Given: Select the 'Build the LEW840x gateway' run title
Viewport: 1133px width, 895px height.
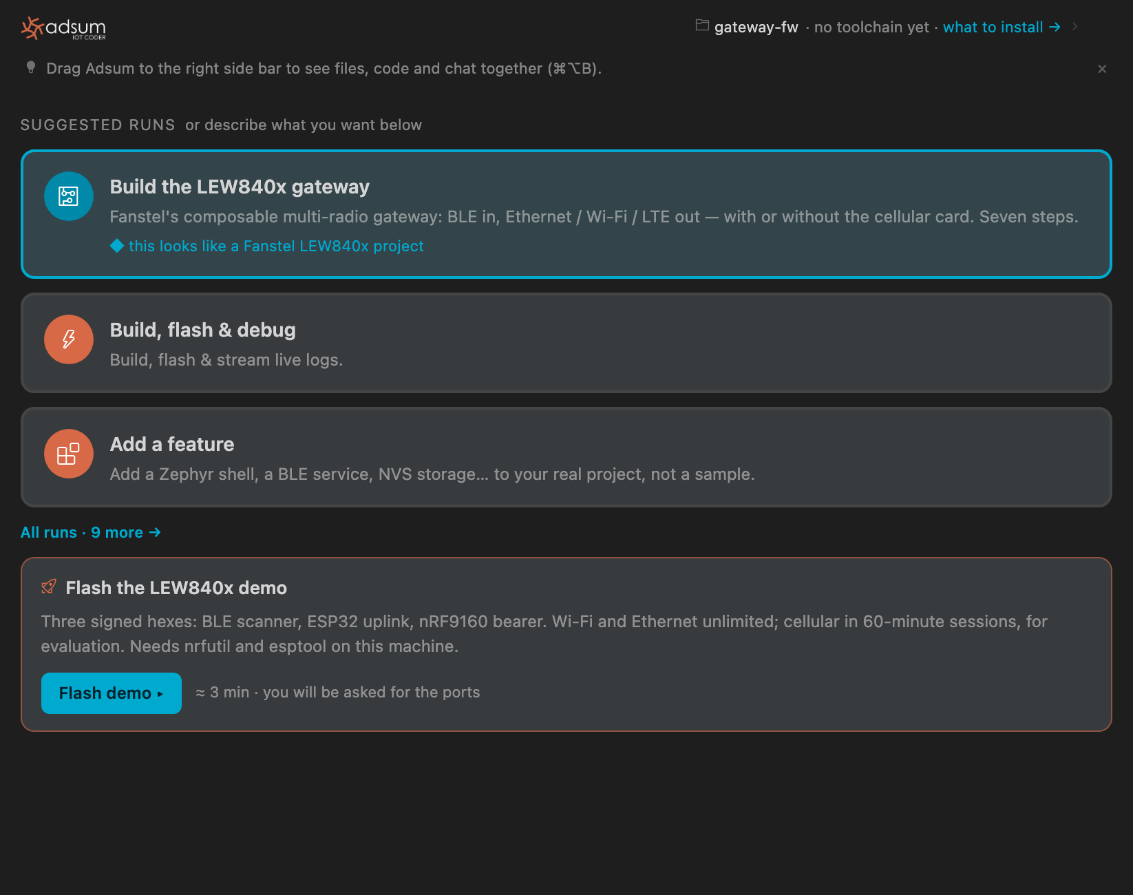Looking at the screenshot, I should [x=240, y=187].
